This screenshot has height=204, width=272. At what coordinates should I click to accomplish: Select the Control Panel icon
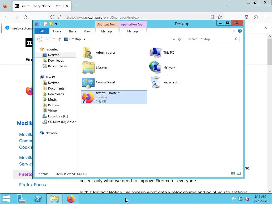point(88,83)
